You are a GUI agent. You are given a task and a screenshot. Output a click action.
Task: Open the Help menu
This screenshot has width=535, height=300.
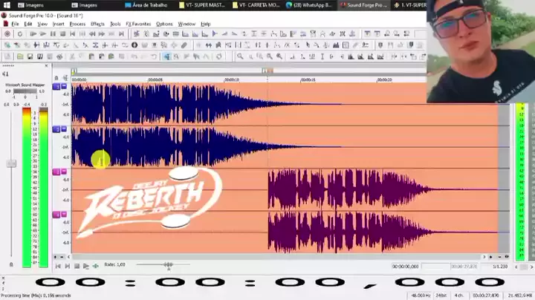[205, 25]
